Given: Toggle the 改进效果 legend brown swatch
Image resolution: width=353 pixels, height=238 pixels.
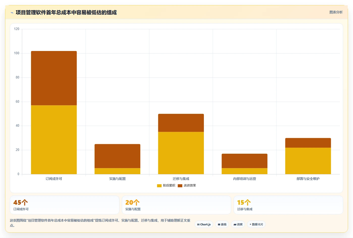Looking at the screenshot, I should click(180, 186).
